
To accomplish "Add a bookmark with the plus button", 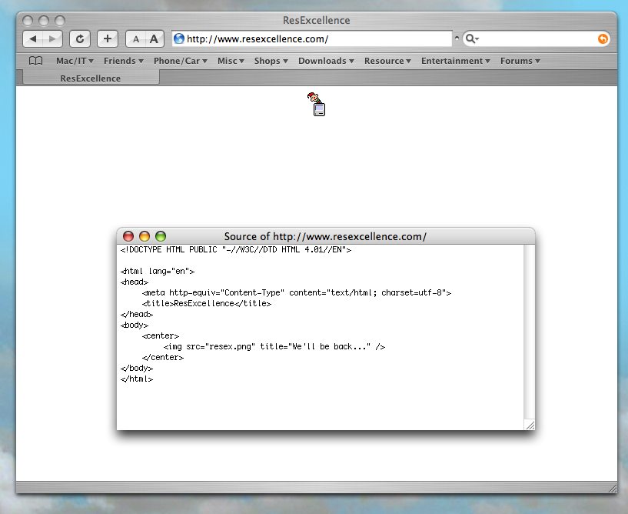I will (x=108, y=39).
